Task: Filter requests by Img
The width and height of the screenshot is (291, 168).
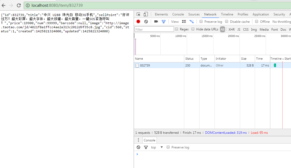Action: 254,29
